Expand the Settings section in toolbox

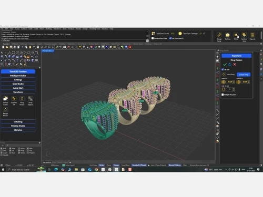(x=18, y=80)
